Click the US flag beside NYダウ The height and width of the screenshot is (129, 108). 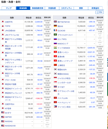tap(3, 112)
